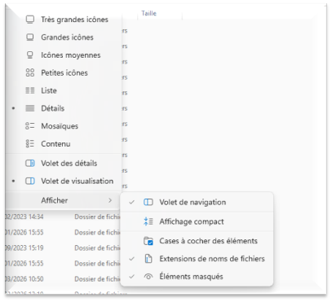Click the Très grandes icônes icon
The image size is (332, 302).
pyautogui.click(x=30, y=20)
